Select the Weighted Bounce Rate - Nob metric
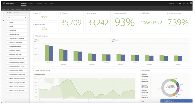 pyautogui.click(x=17, y=58)
